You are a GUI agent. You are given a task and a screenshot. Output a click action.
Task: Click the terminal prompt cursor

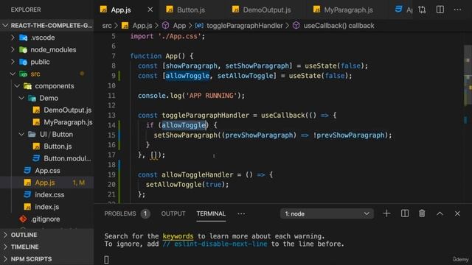(x=106, y=260)
